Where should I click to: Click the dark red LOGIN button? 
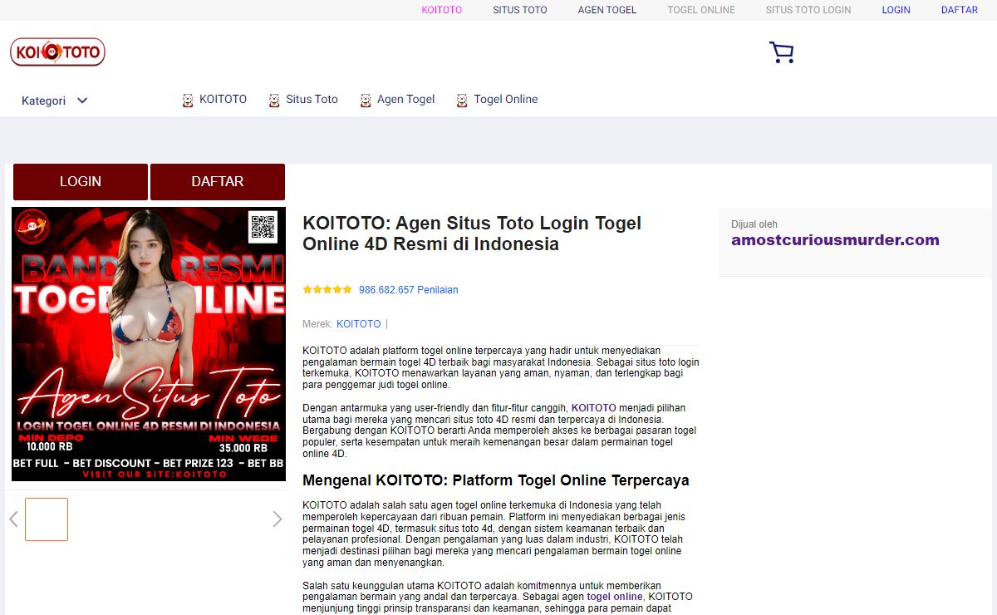(81, 182)
